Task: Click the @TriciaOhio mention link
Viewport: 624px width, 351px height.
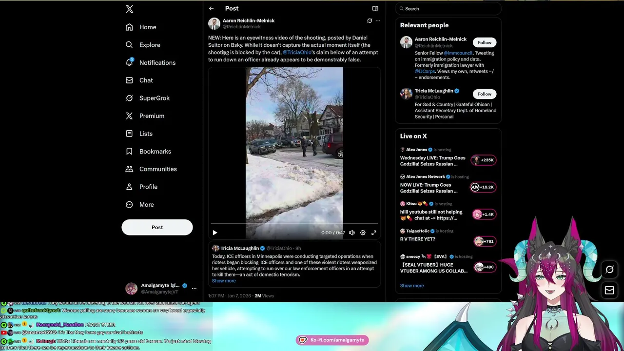Action: (297, 52)
